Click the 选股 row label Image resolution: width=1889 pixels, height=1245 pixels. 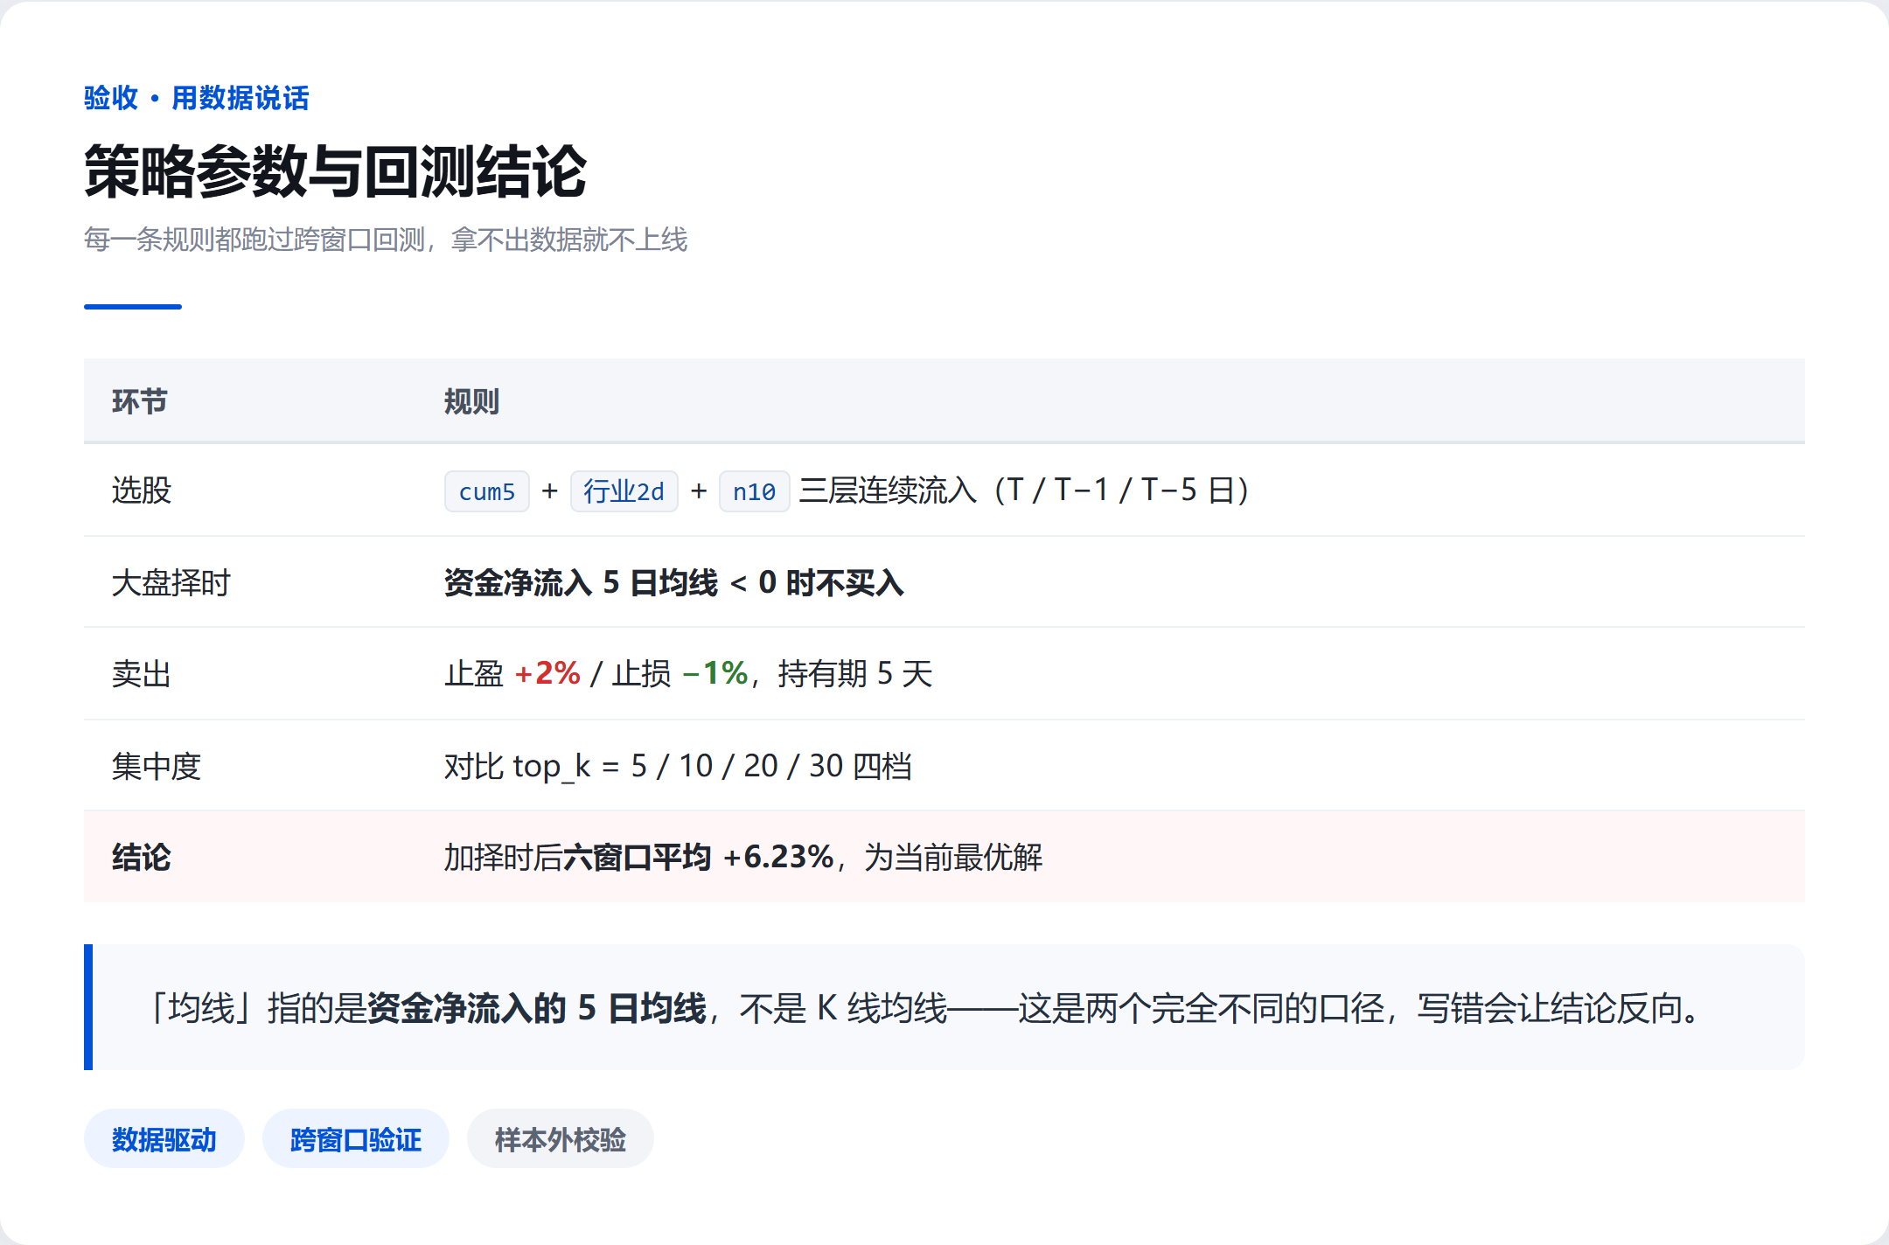point(142,490)
